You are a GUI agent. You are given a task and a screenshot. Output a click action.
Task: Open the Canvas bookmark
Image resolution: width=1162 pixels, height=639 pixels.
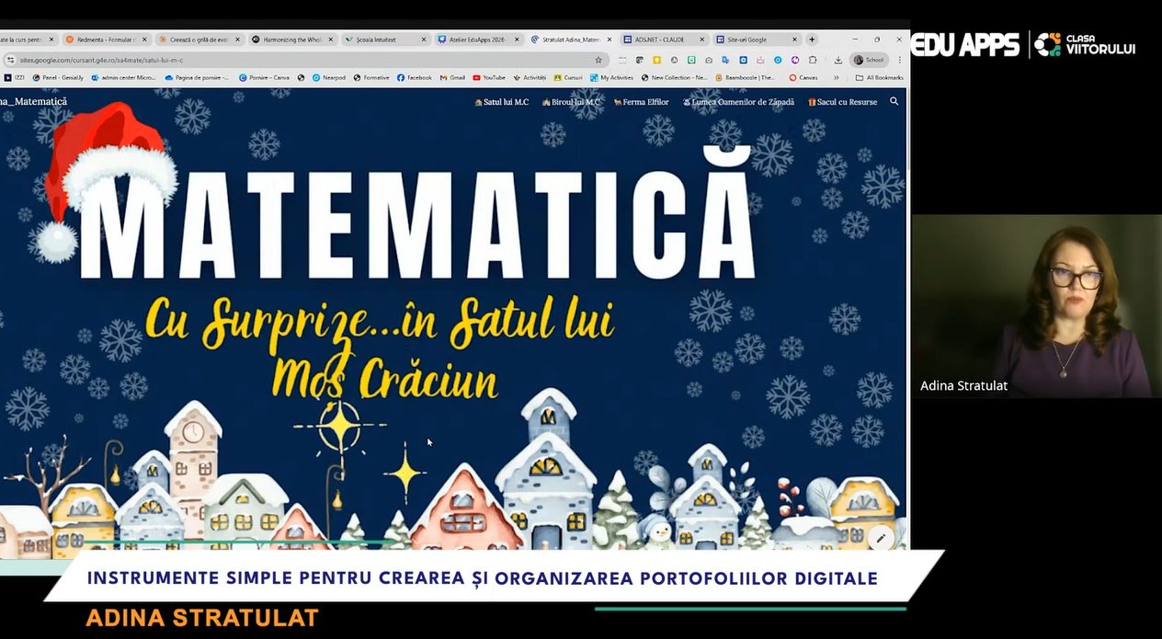click(803, 77)
